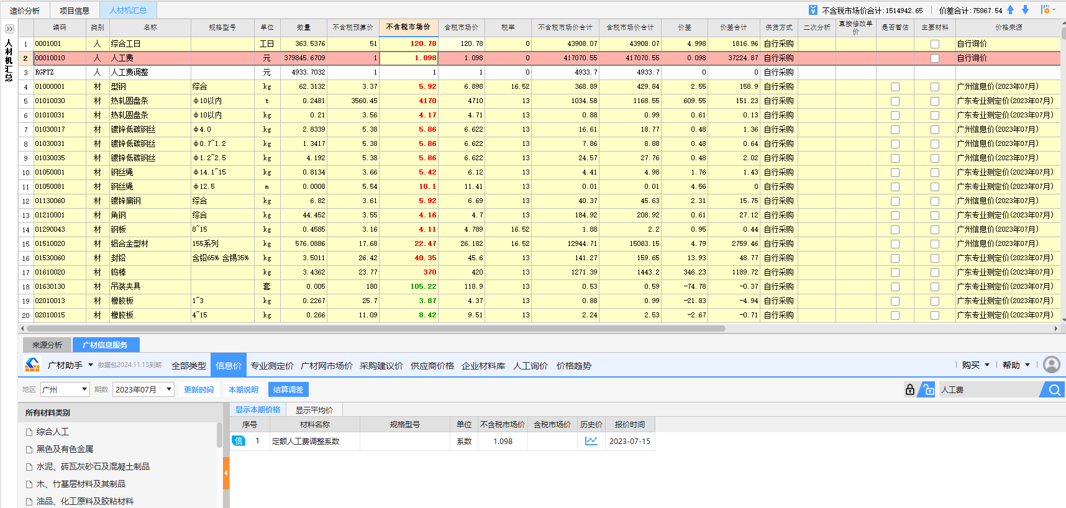The width and height of the screenshot is (1066, 508).
Task: Select the 综合人工 category
Action: (53, 432)
